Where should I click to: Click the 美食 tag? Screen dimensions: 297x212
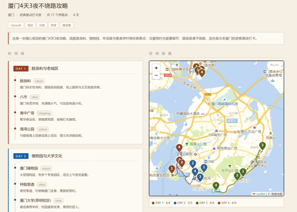(54, 25)
